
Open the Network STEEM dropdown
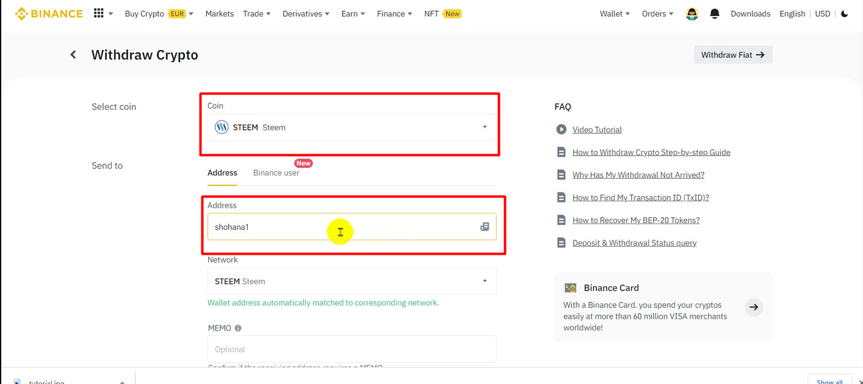[x=352, y=282]
